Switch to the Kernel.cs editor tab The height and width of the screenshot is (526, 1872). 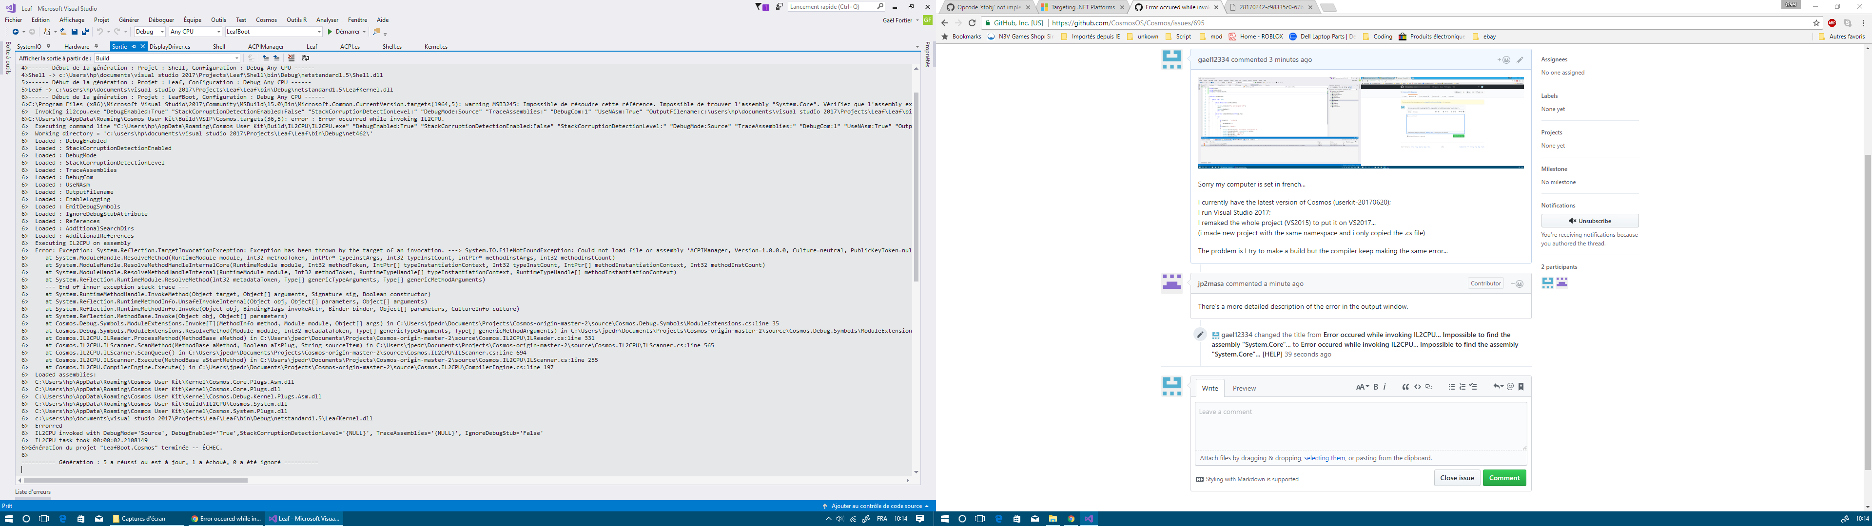[x=436, y=46]
